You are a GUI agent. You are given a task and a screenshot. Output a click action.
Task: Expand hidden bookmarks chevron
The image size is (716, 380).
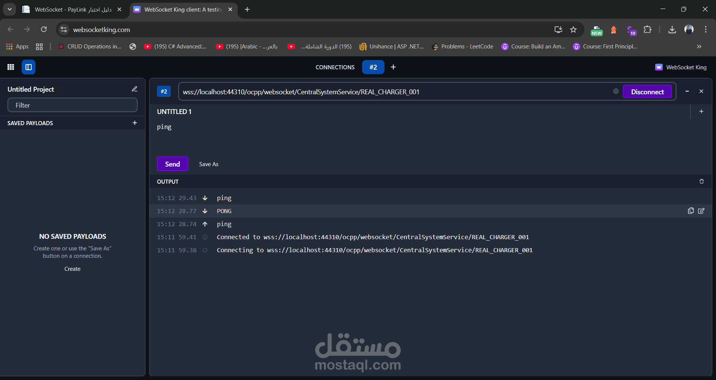[699, 47]
